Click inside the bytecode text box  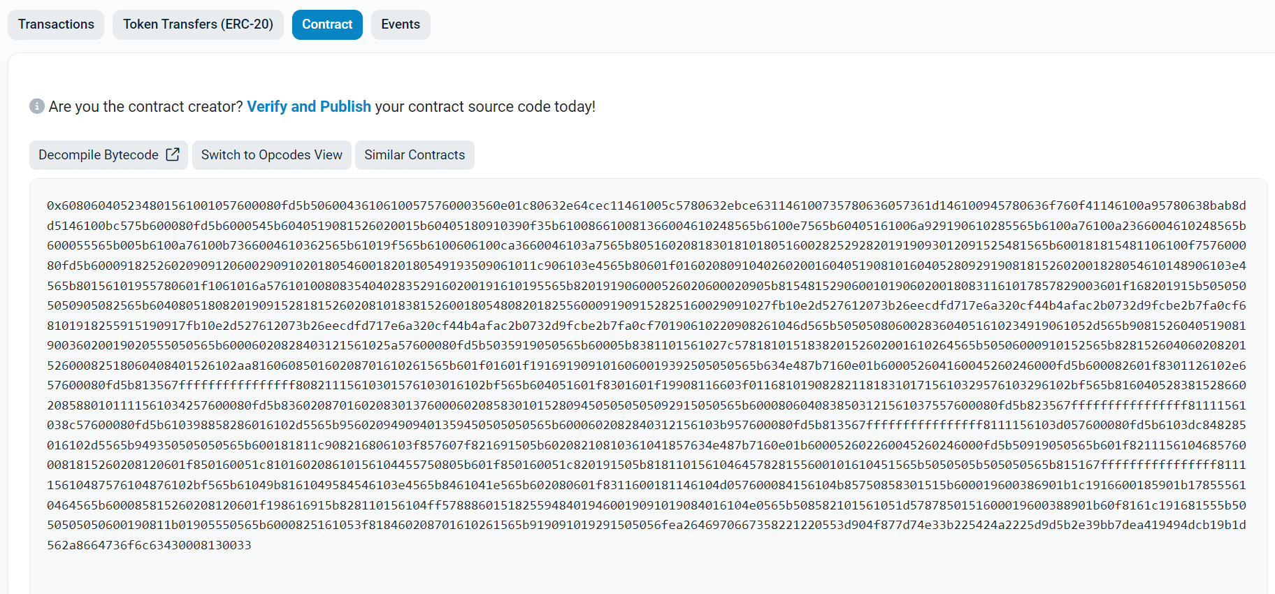tap(648, 386)
